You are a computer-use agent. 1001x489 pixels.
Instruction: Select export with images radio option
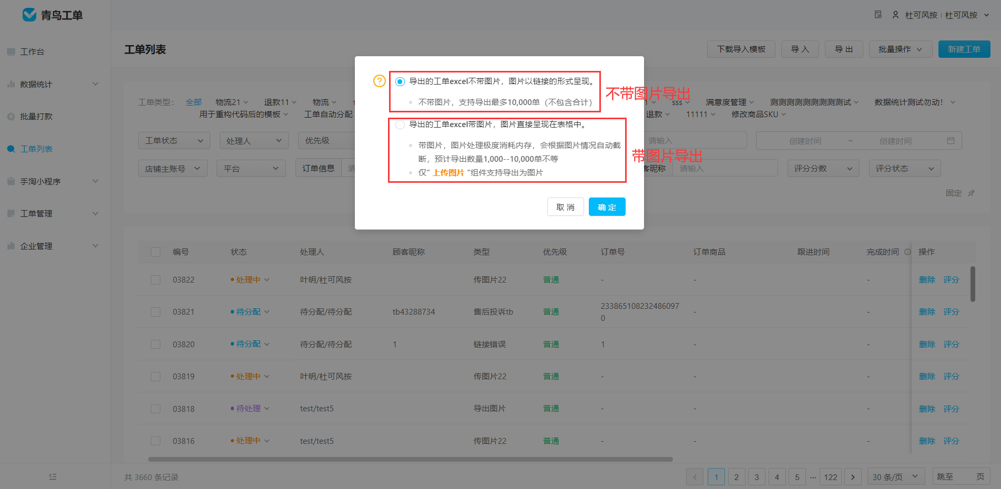coord(400,124)
